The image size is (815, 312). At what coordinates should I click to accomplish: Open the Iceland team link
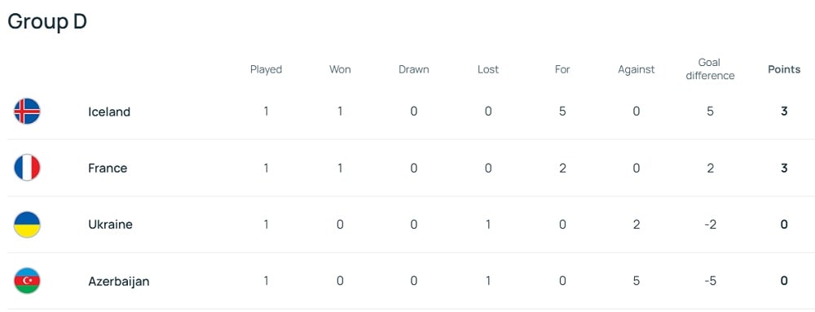(109, 112)
